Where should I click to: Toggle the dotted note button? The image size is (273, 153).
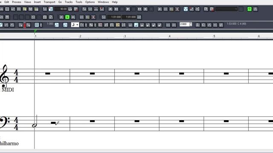[168, 25]
